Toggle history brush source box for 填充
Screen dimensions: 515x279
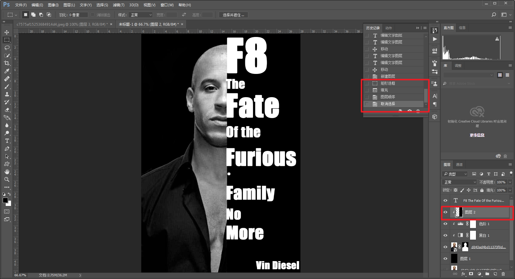[367, 90]
